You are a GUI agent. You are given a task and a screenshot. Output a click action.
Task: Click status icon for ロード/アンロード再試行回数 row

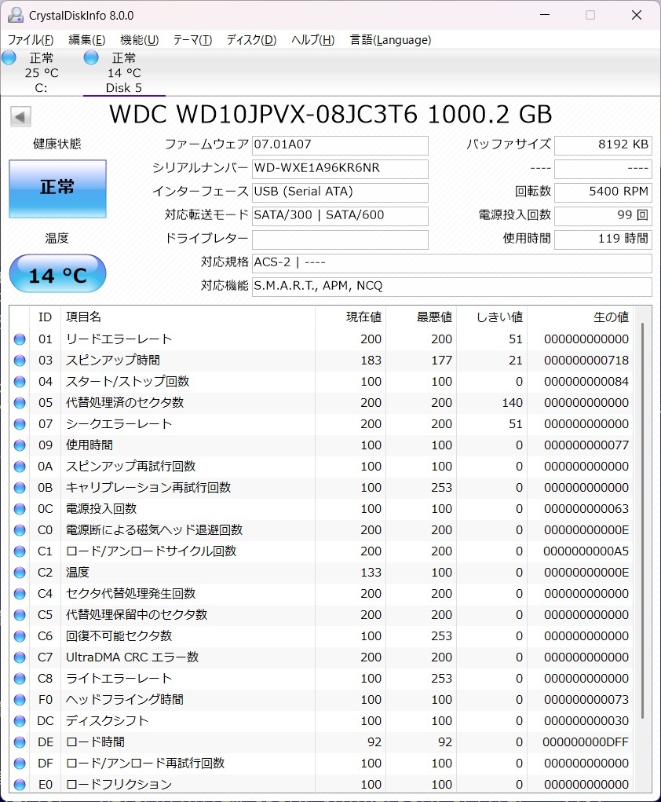click(20, 764)
